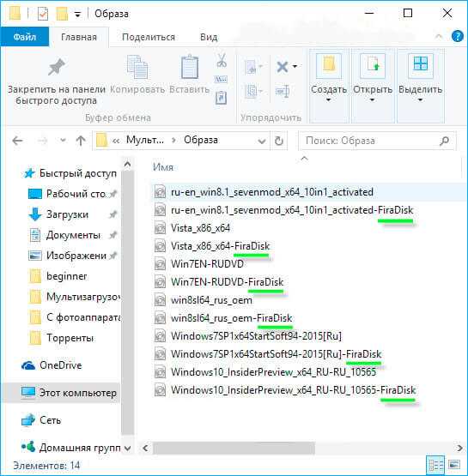468x476 pixels.
Task: Collapse the ribbon with the chevron
Action: click(x=439, y=36)
